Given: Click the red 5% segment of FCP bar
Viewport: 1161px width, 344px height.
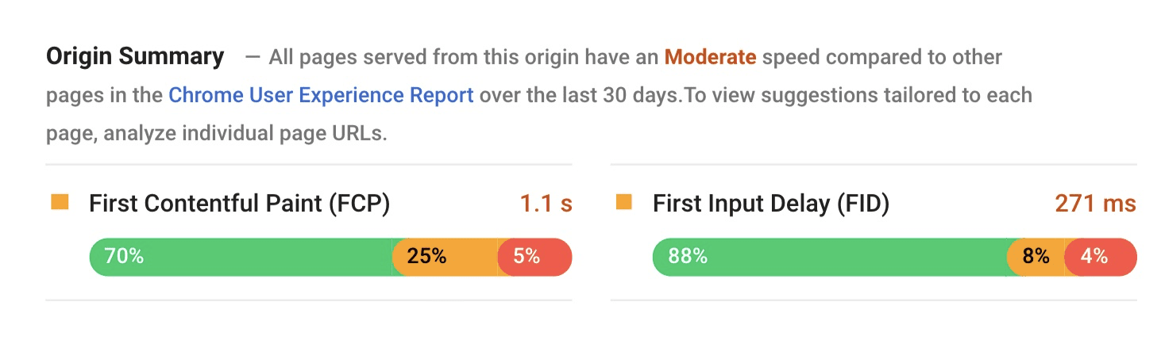Looking at the screenshot, I should [x=534, y=257].
